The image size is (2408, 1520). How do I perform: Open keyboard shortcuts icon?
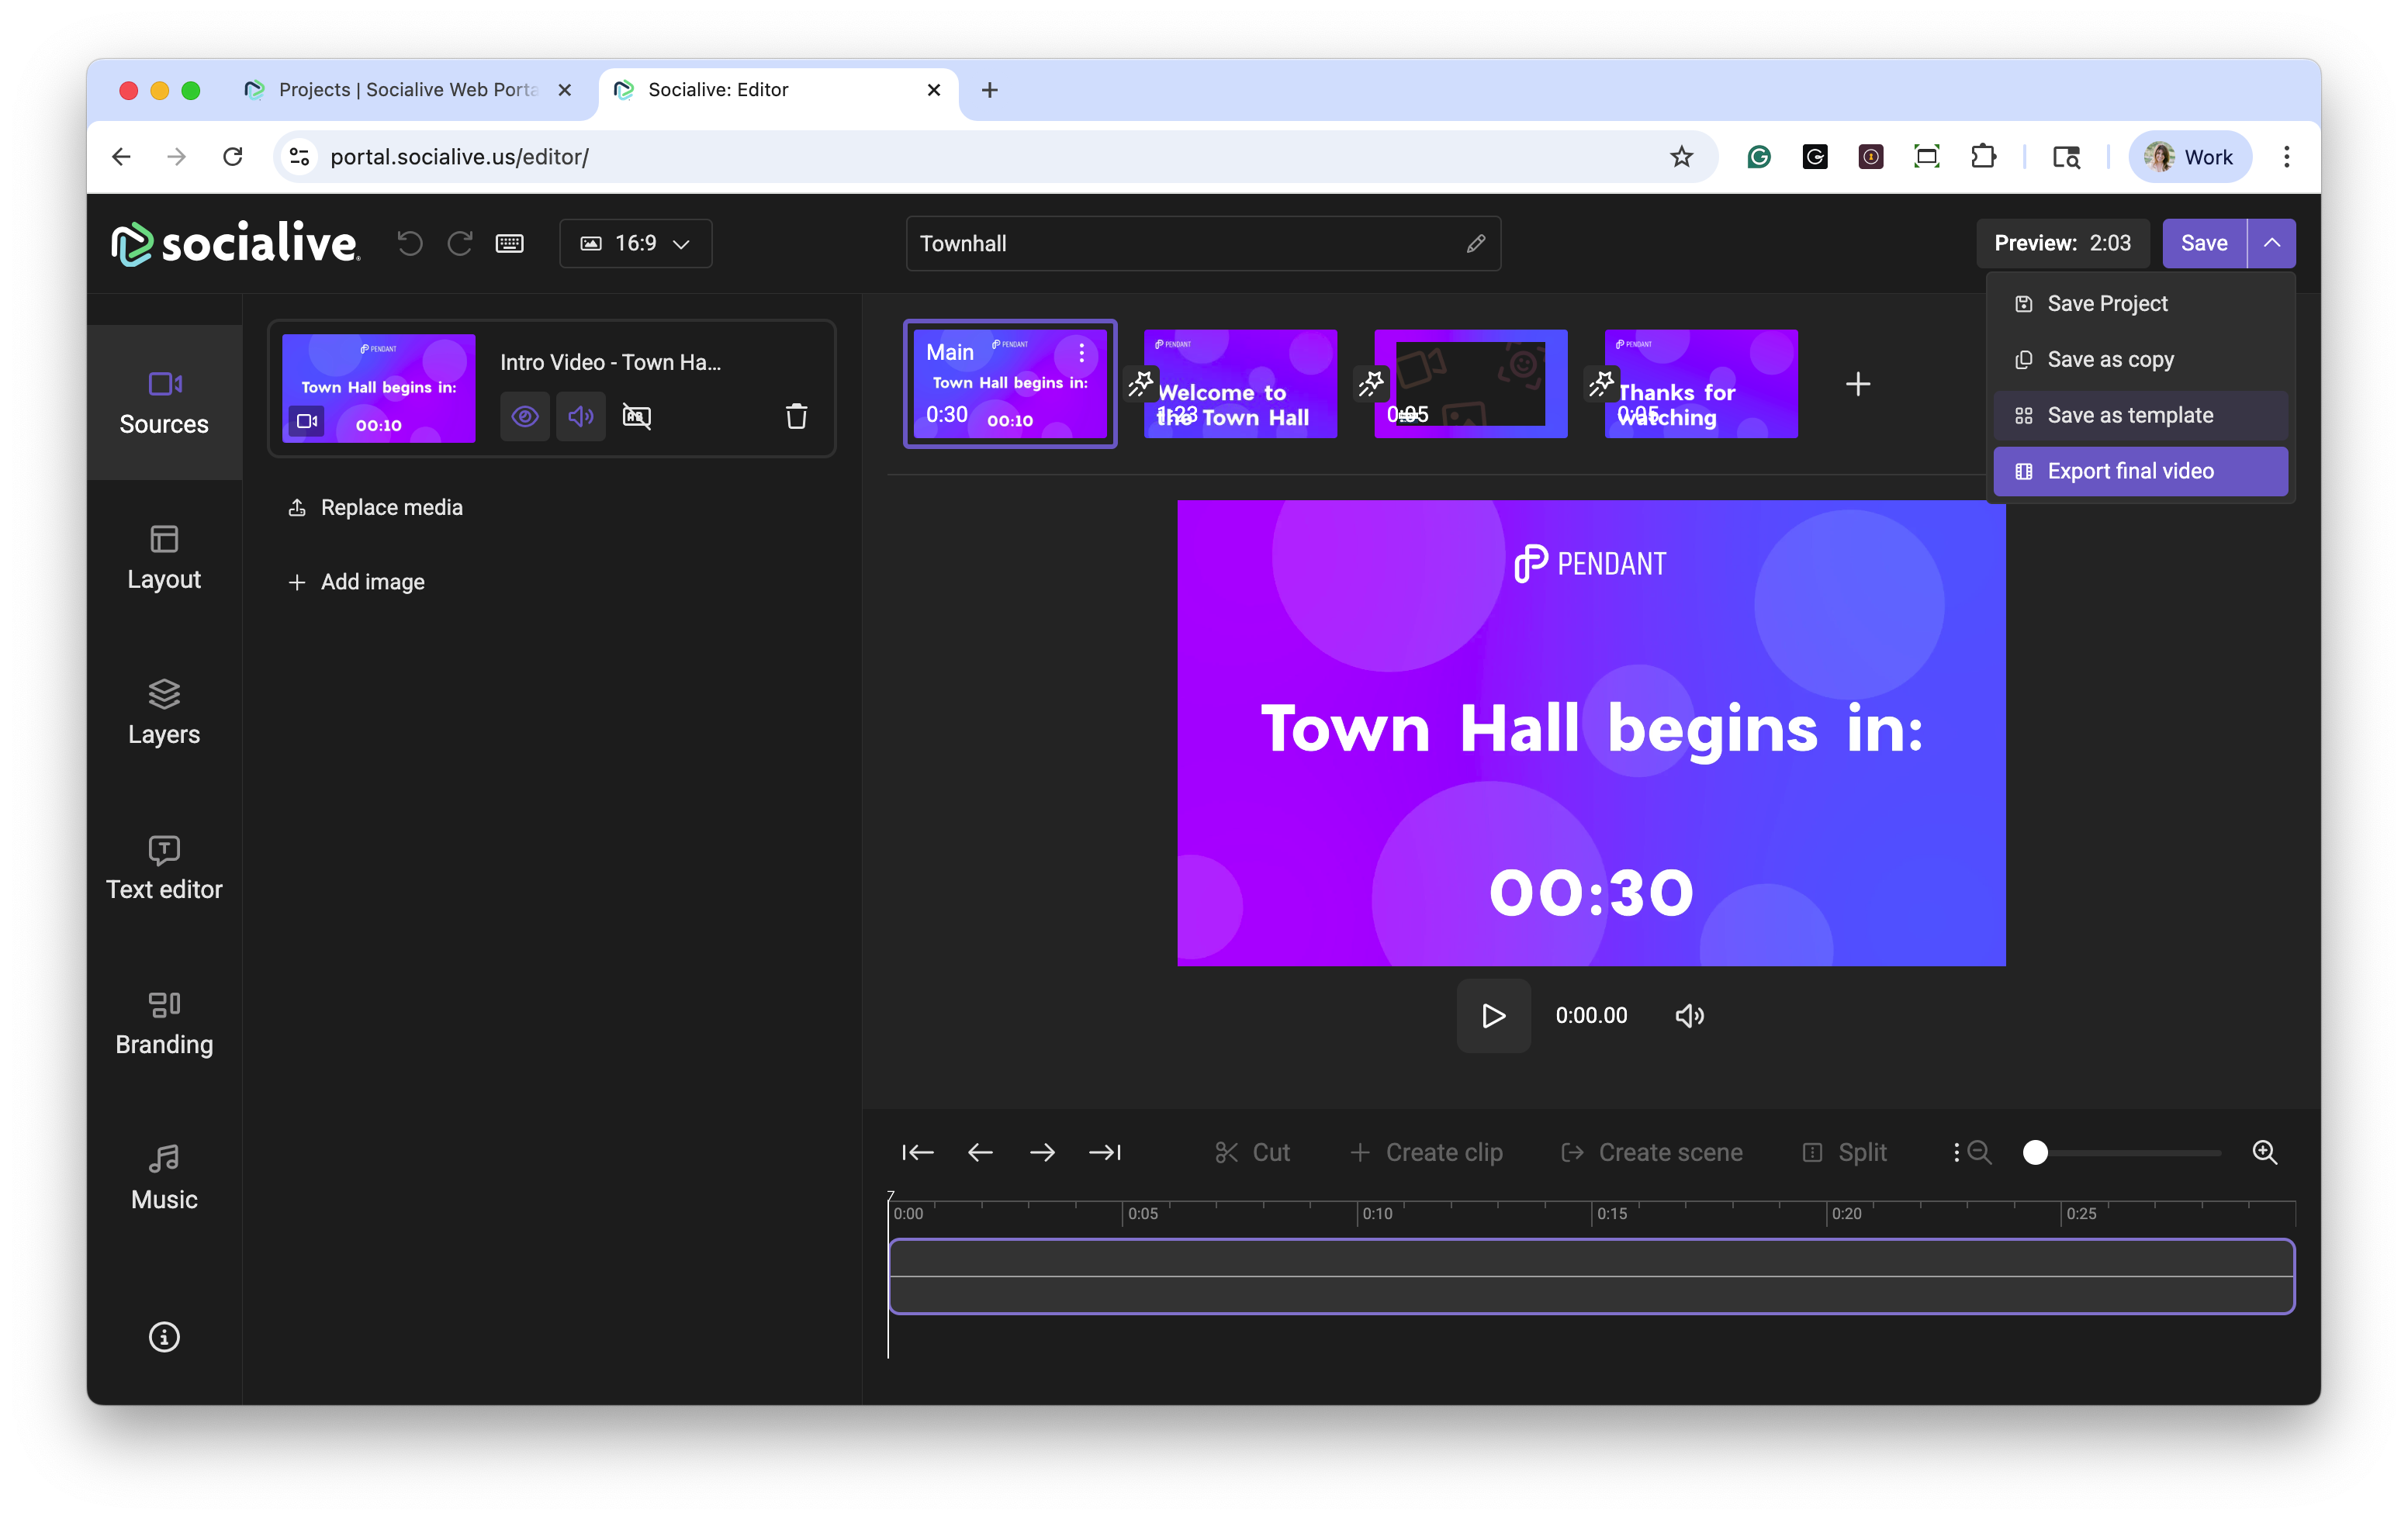pos(509,243)
